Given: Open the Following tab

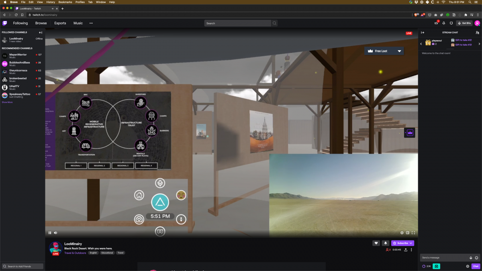Looking at the screenshot, I should pyautogui.click(x=20, y=23).
